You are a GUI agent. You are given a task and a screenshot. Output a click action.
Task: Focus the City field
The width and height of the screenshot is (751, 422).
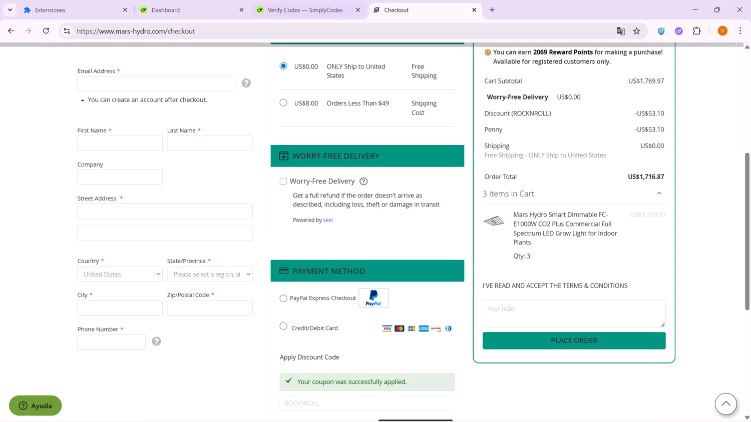(120, 308)
